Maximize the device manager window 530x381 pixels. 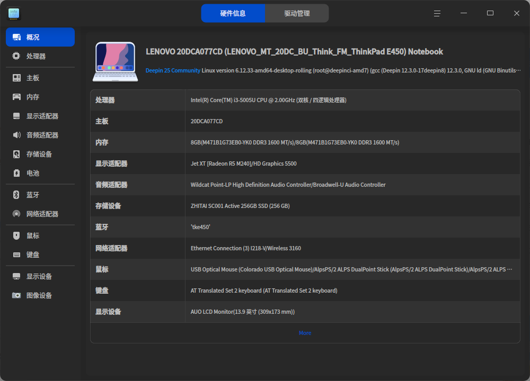(x=490, y=13)
